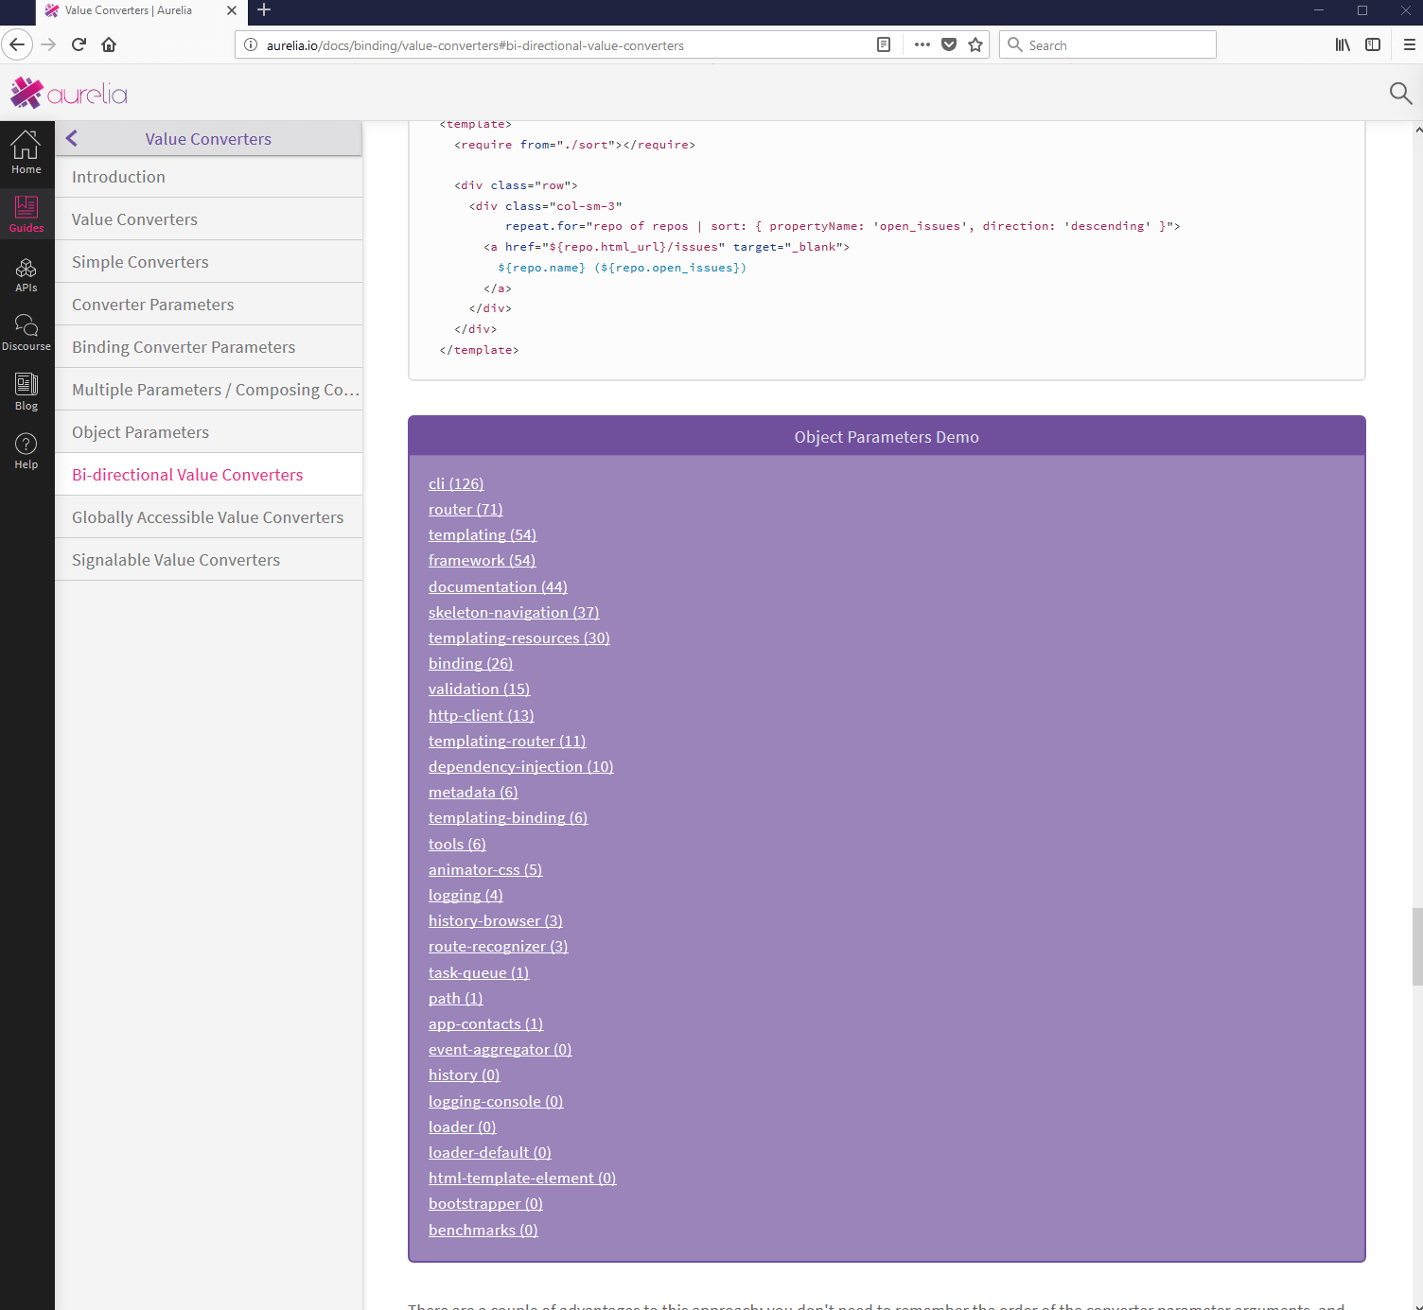Open Guides section in sidebar
This screenshot has height=1310, width=1423.
coord(26,212)
